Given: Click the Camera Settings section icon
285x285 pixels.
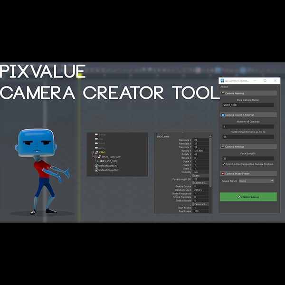Looking at the screenshot, I should tap(223, 146).
